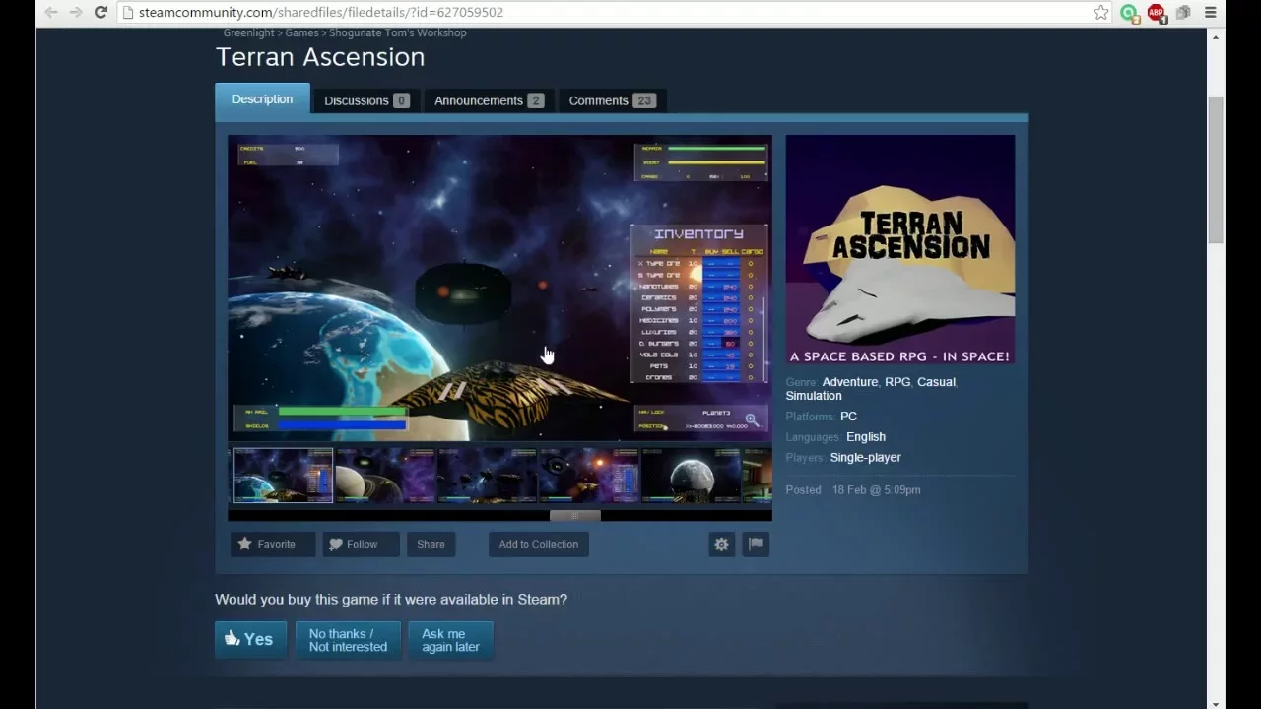This screenshot has height=709, width=1261.
Task: Select the gray moon screenshot thumbnail
Action: tap(692, 476)
